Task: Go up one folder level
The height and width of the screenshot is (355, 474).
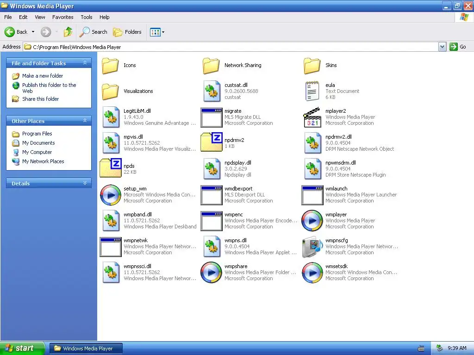Action: pos(68,32)
